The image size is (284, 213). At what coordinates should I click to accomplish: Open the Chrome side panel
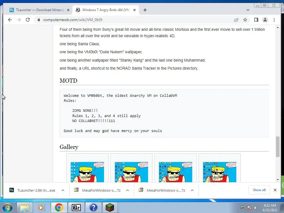click(256, 20)
